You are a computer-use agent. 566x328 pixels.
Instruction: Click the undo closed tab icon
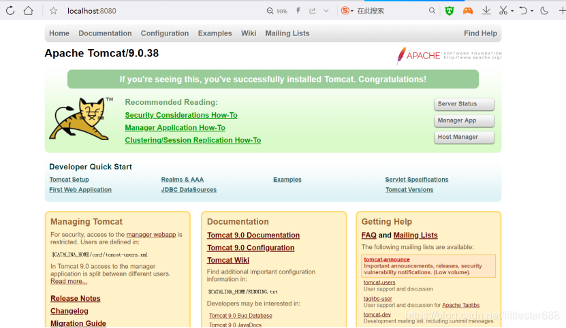pos(523,10)
